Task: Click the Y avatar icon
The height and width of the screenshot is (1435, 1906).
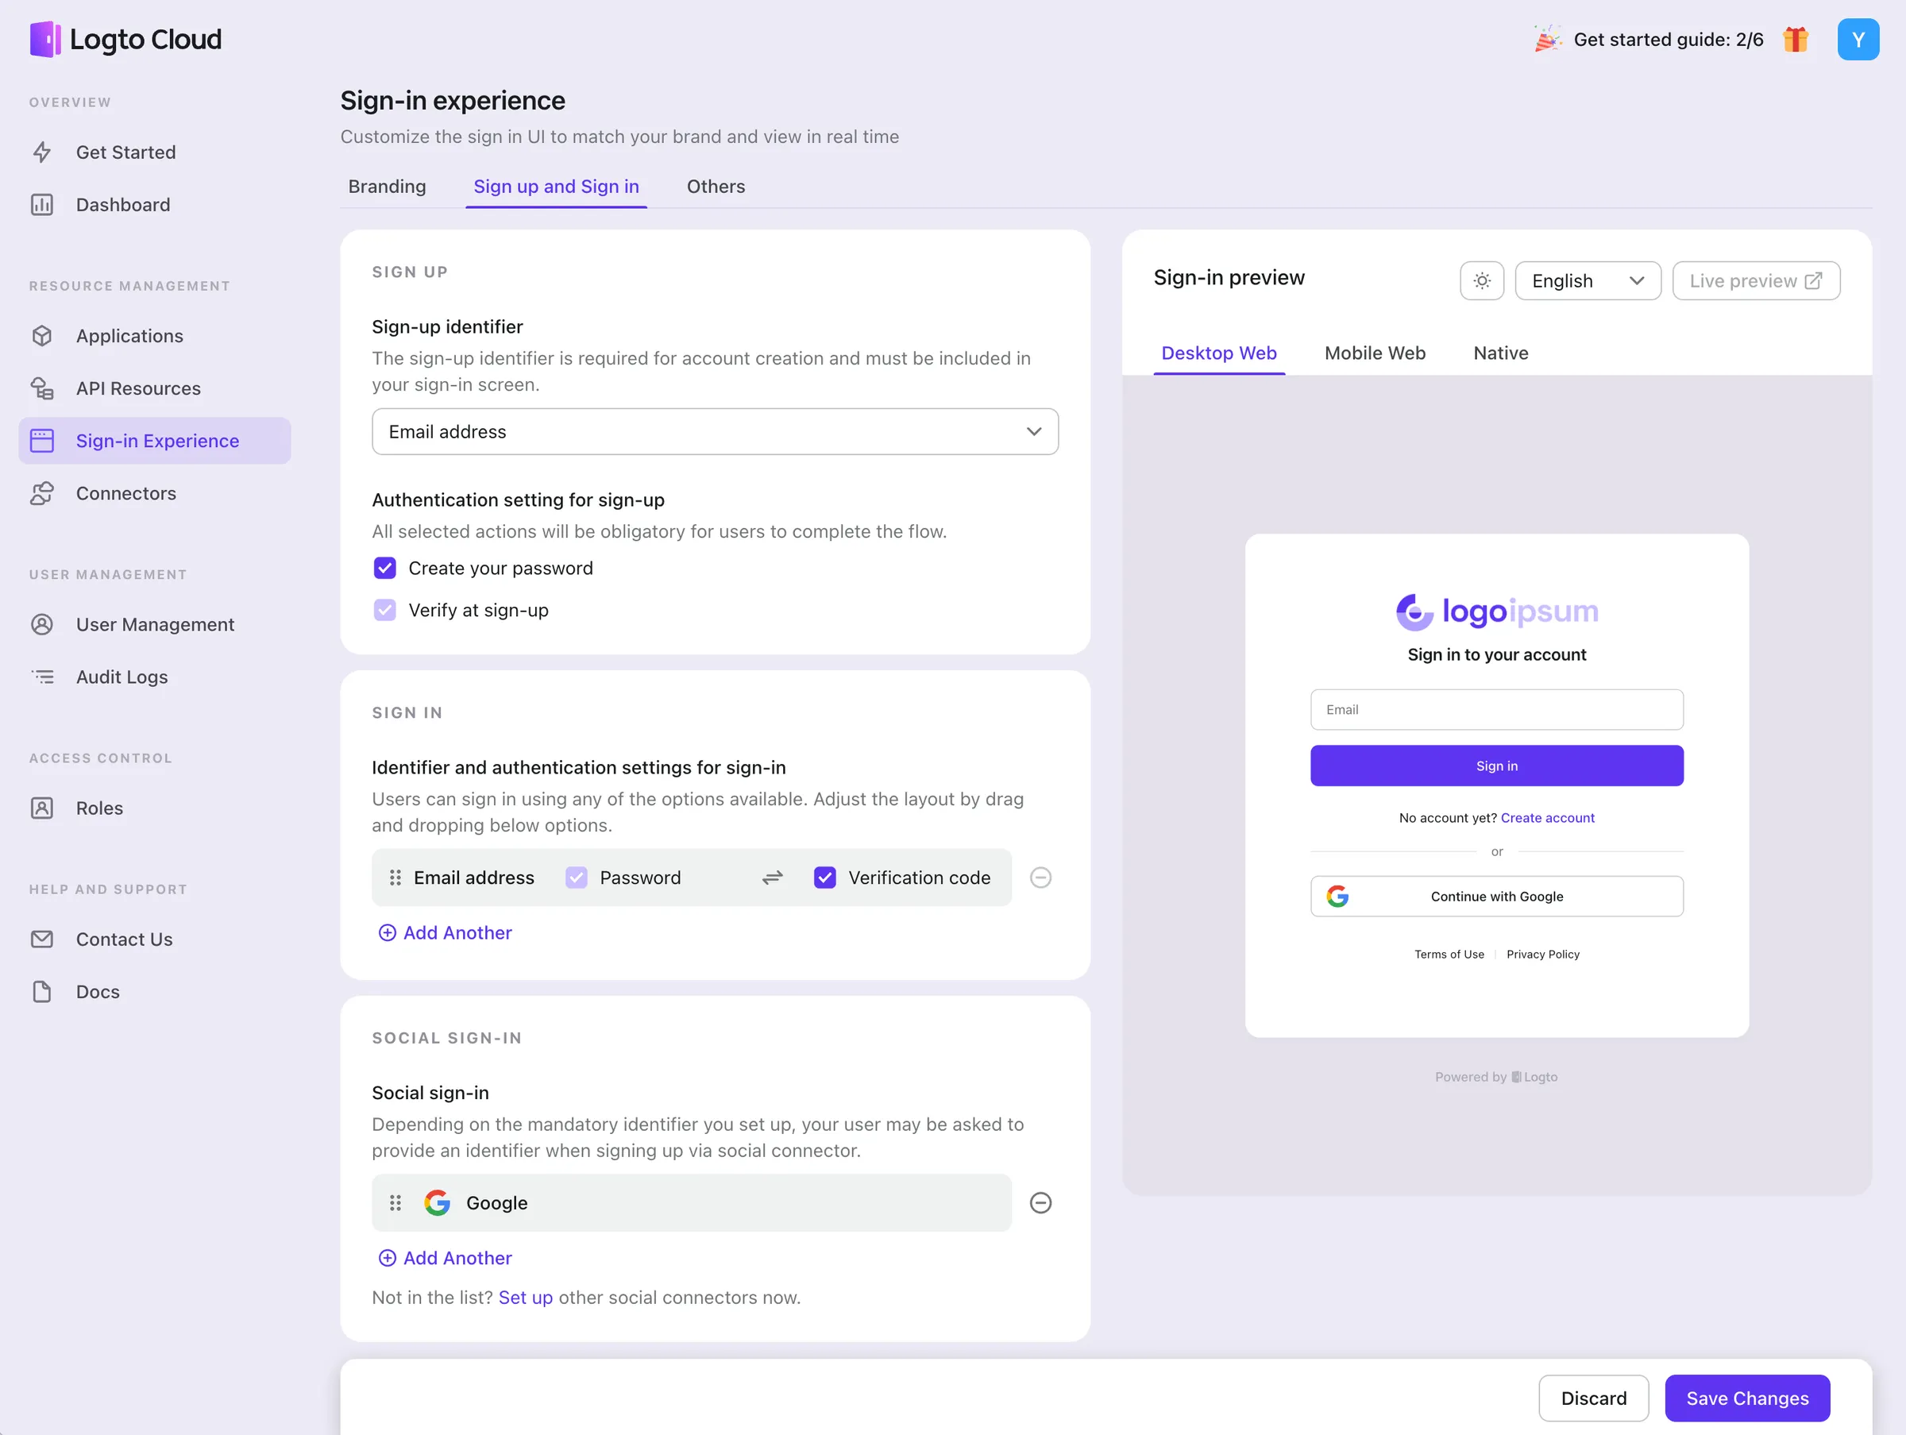Action: click(x=1858, y=39)
